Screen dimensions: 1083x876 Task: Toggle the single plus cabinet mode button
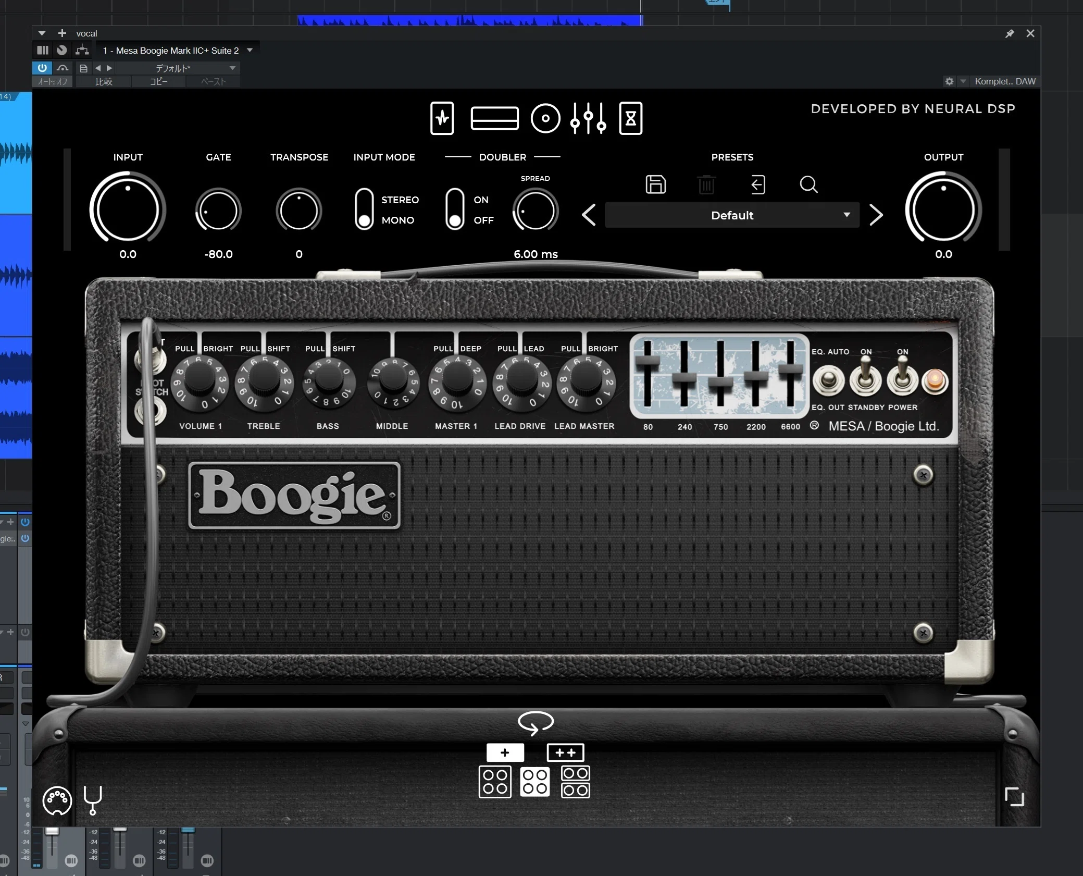click(505, 752)
